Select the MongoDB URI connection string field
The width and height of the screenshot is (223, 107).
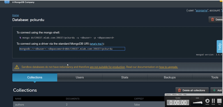(x=72, y=49)
